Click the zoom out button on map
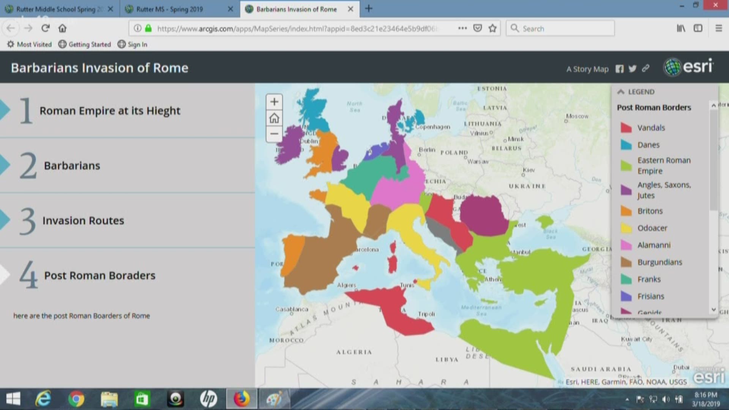This screenshot has width=729, height=410. [x=274, y=134]
